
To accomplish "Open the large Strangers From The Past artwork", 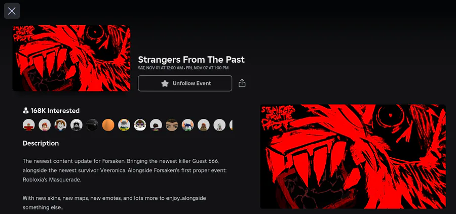I will [x=353, y=156].
